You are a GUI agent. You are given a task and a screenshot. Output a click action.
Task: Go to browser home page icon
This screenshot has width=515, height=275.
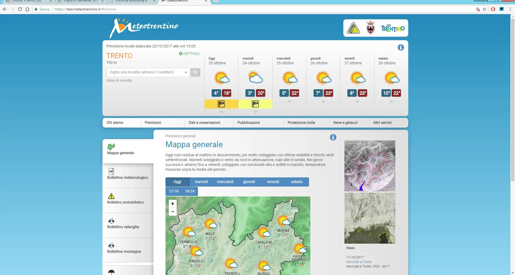coord(27,9)
